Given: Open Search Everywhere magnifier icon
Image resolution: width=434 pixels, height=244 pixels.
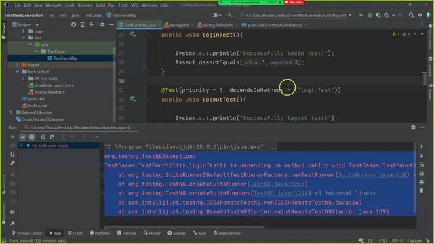Looking at the screenshot, I should tap(412, 15).
